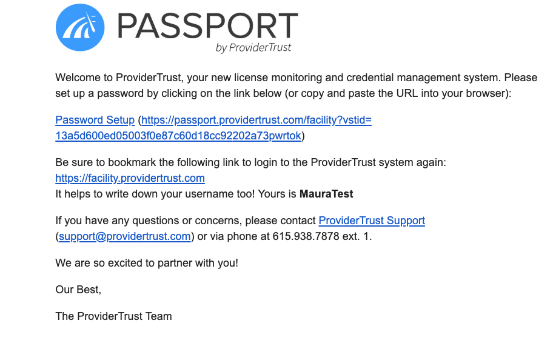Click the blue circular Passport logo icon

coord(80,27)
